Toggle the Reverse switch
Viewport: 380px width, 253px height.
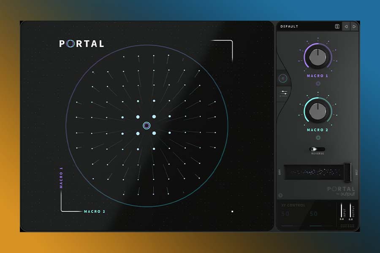317,149
